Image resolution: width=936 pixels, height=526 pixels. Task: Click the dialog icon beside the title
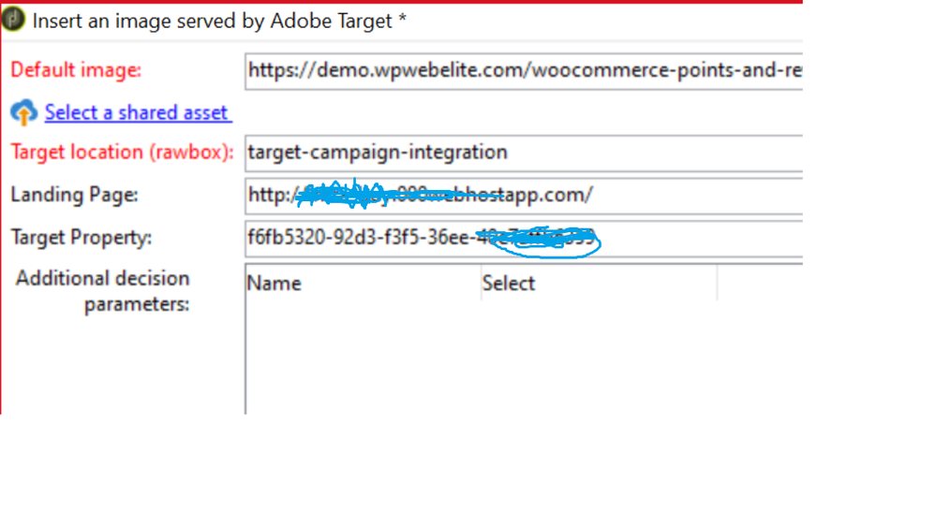tap(13, 21)
